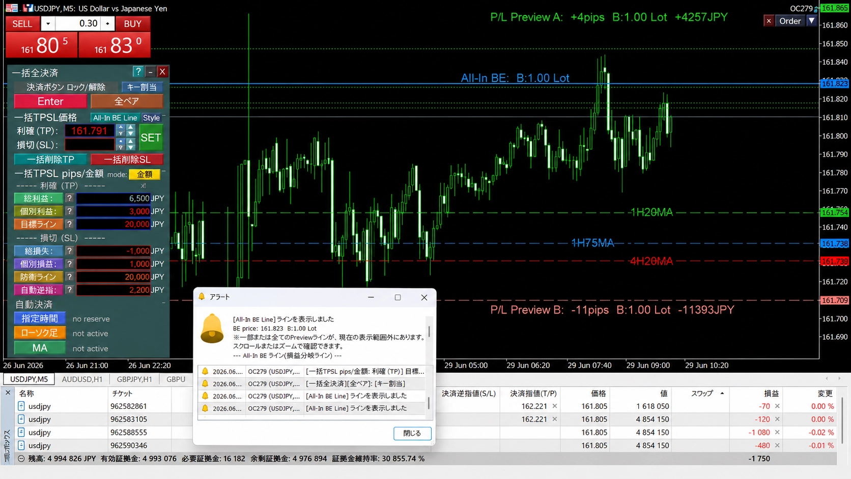
Task: Click 閉じる to dismiss the alert
Action: tap(412, 433)
